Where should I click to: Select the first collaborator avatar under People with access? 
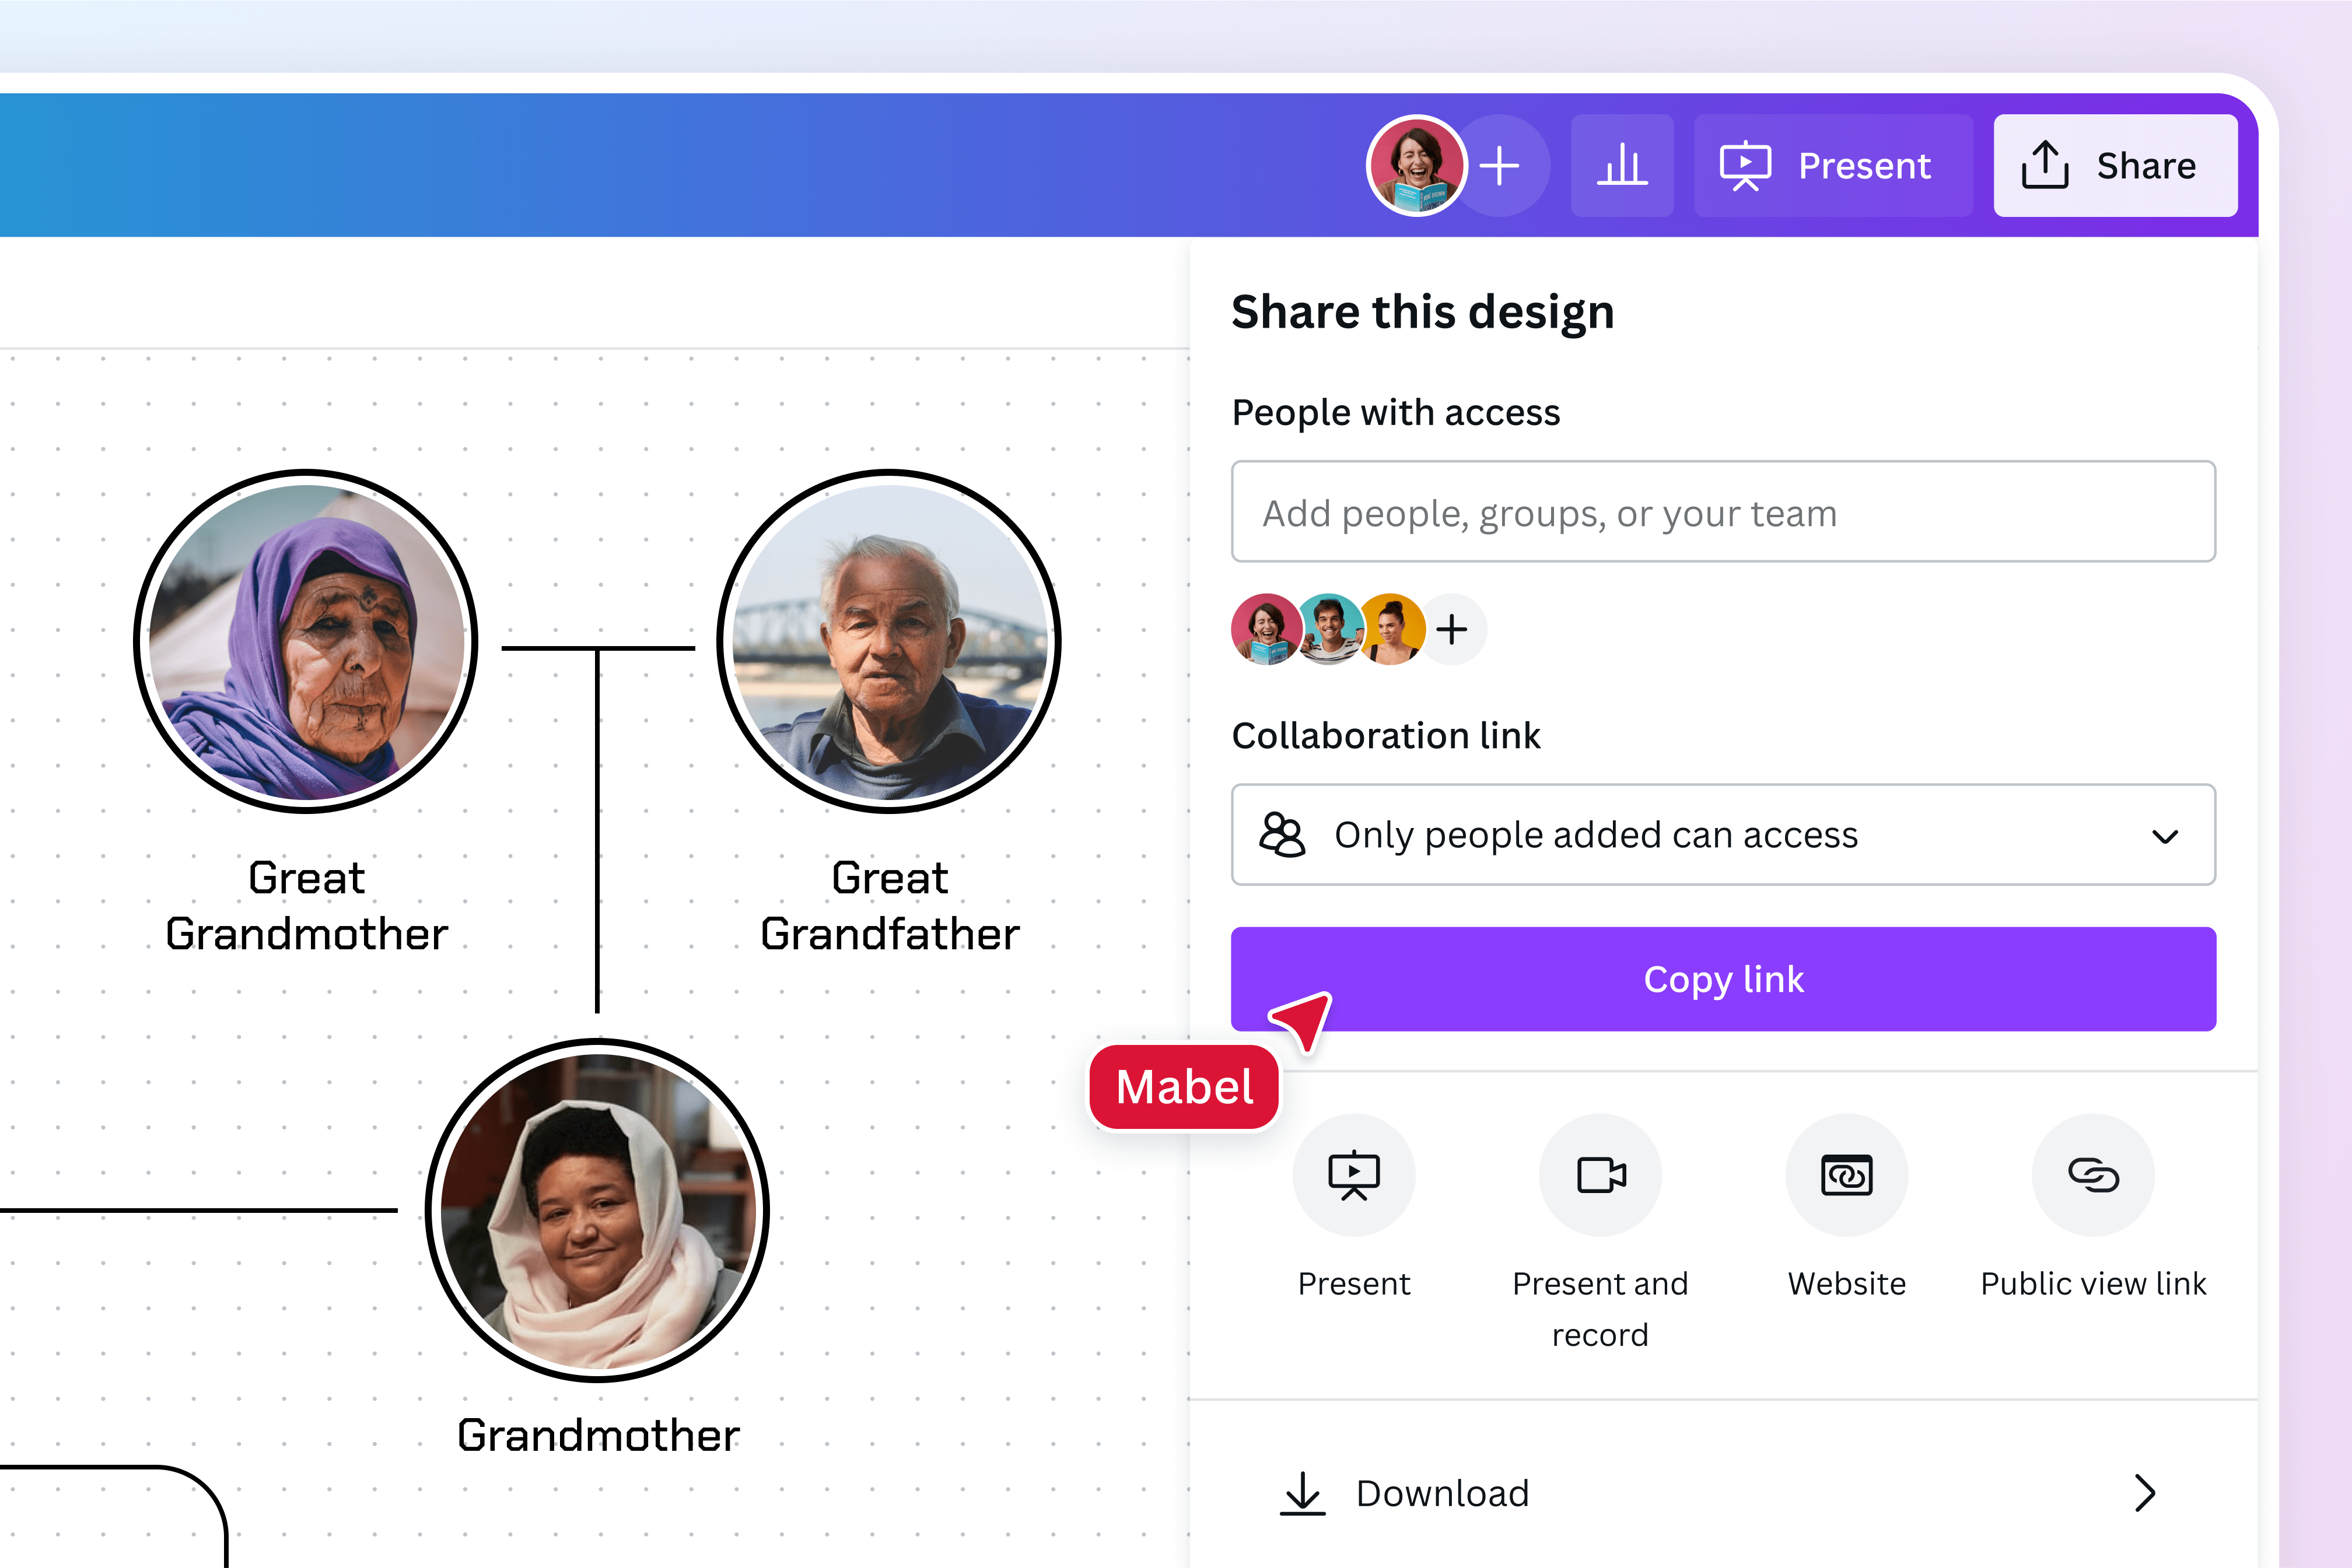pos(1265,629)
